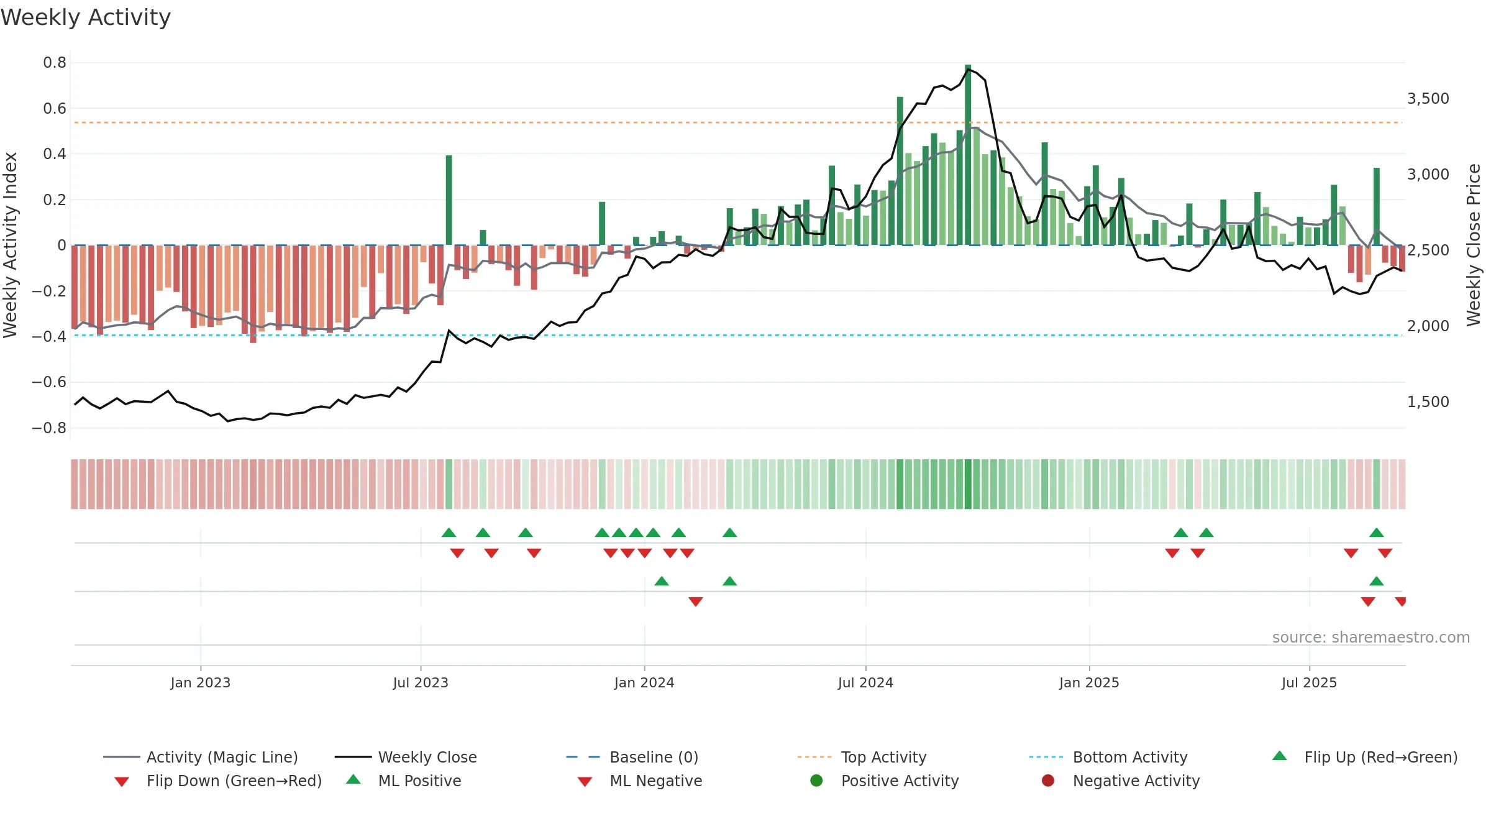The image size is (1491, 839).
Task: Click the Jul 2023 axis label
Action: coord(421,682)
